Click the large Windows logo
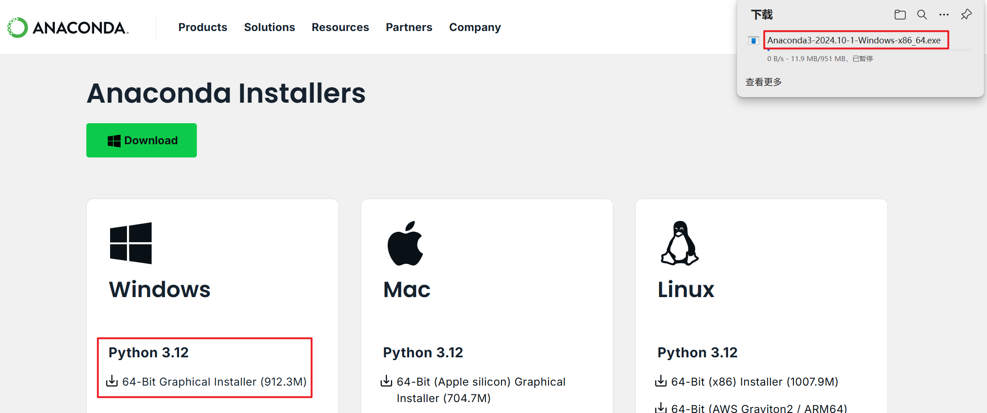Image resolution: width=987 pixels, height=413 pixels. coord(131,243)
